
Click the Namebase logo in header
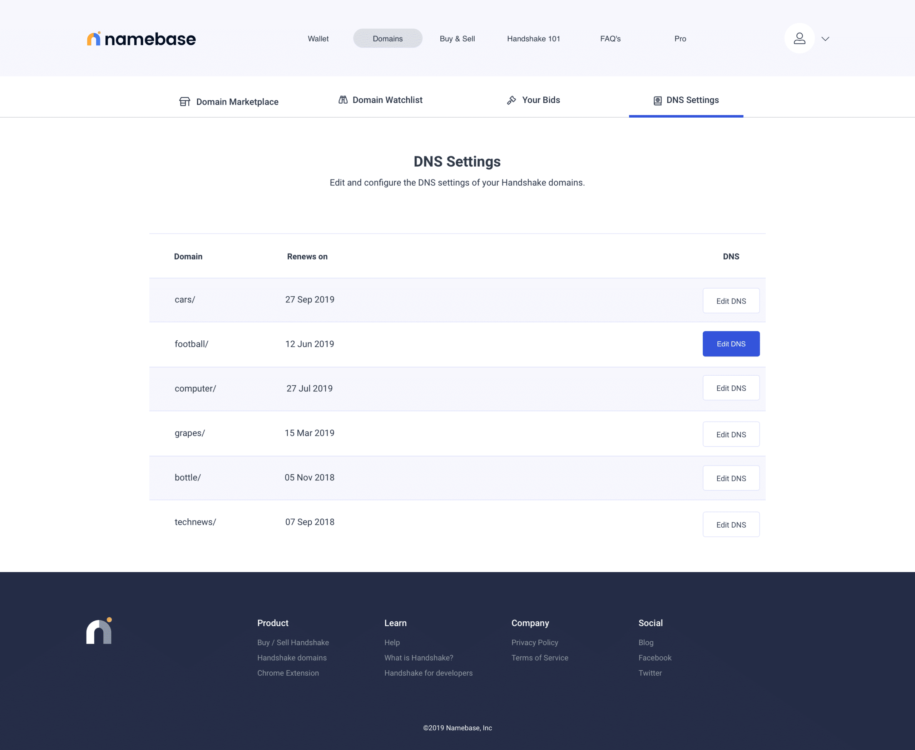click(x=141, y=39)
